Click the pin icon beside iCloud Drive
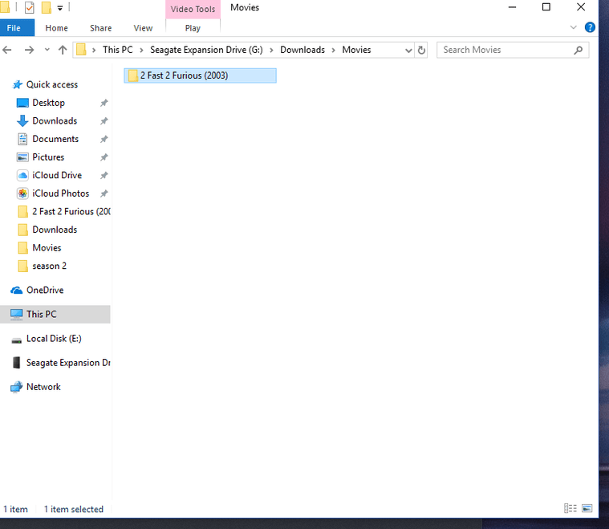Screen dimensions: 609x529 tap(104, 176)
